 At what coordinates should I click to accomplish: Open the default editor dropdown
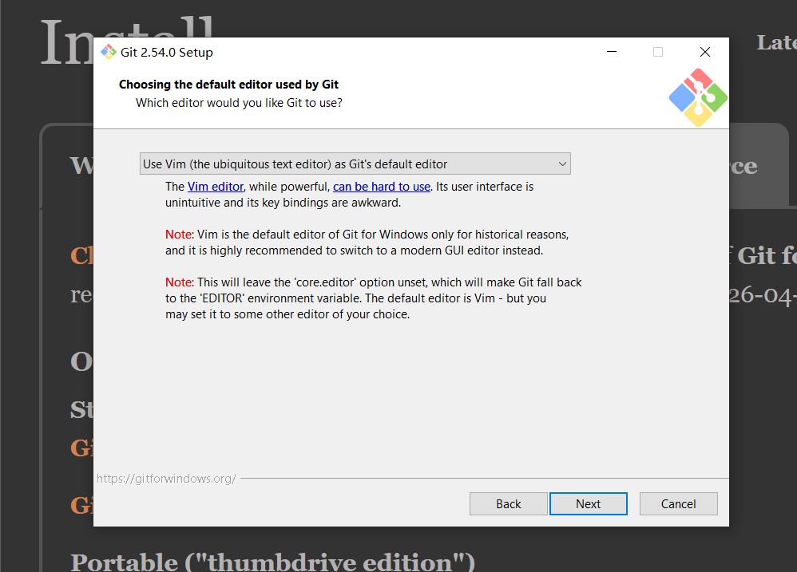tap(355, 164)
